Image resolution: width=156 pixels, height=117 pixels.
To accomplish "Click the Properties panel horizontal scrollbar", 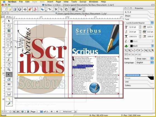I will (x=133, y=75).
